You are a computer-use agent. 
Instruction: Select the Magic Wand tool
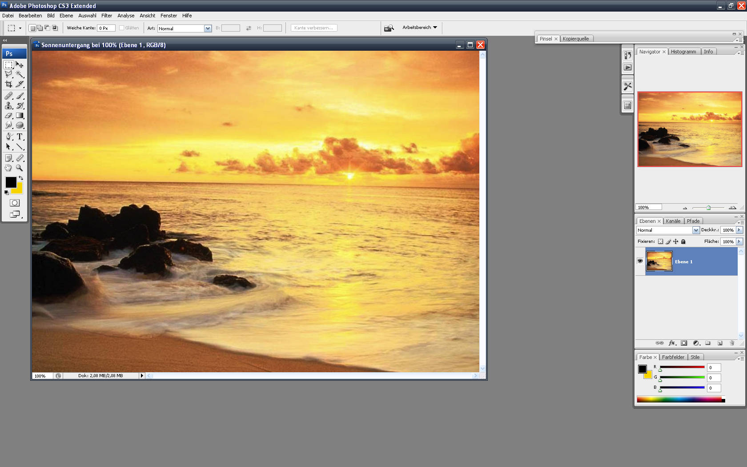[20, 74]
